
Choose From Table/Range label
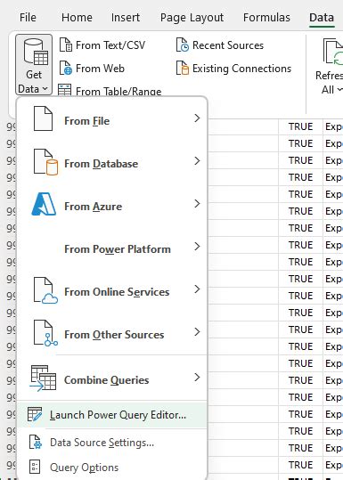coord(118,91)
